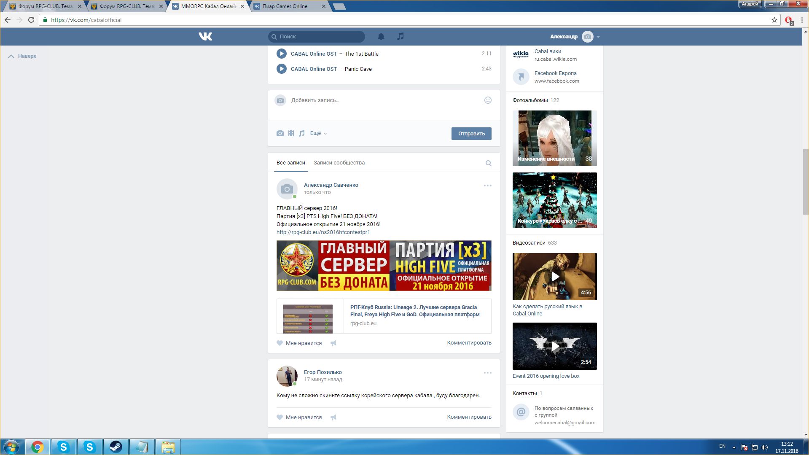Open the Изменение внешности photo album thumbnail
Screen dimensions: 809x455
(554, 138)
